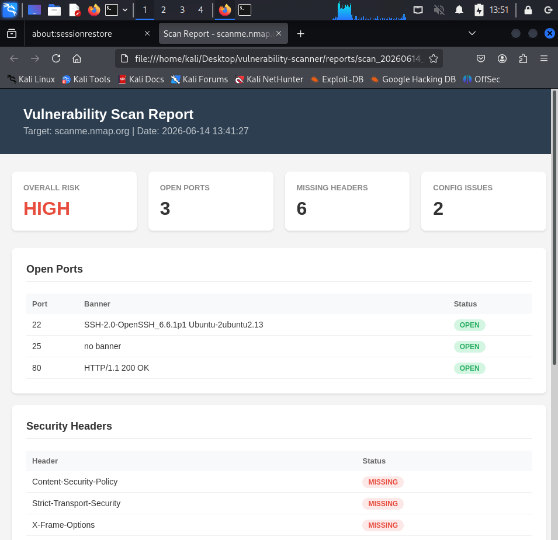Open the Firefox account icon
Viewport: 558px width, 540px height.
502,58
